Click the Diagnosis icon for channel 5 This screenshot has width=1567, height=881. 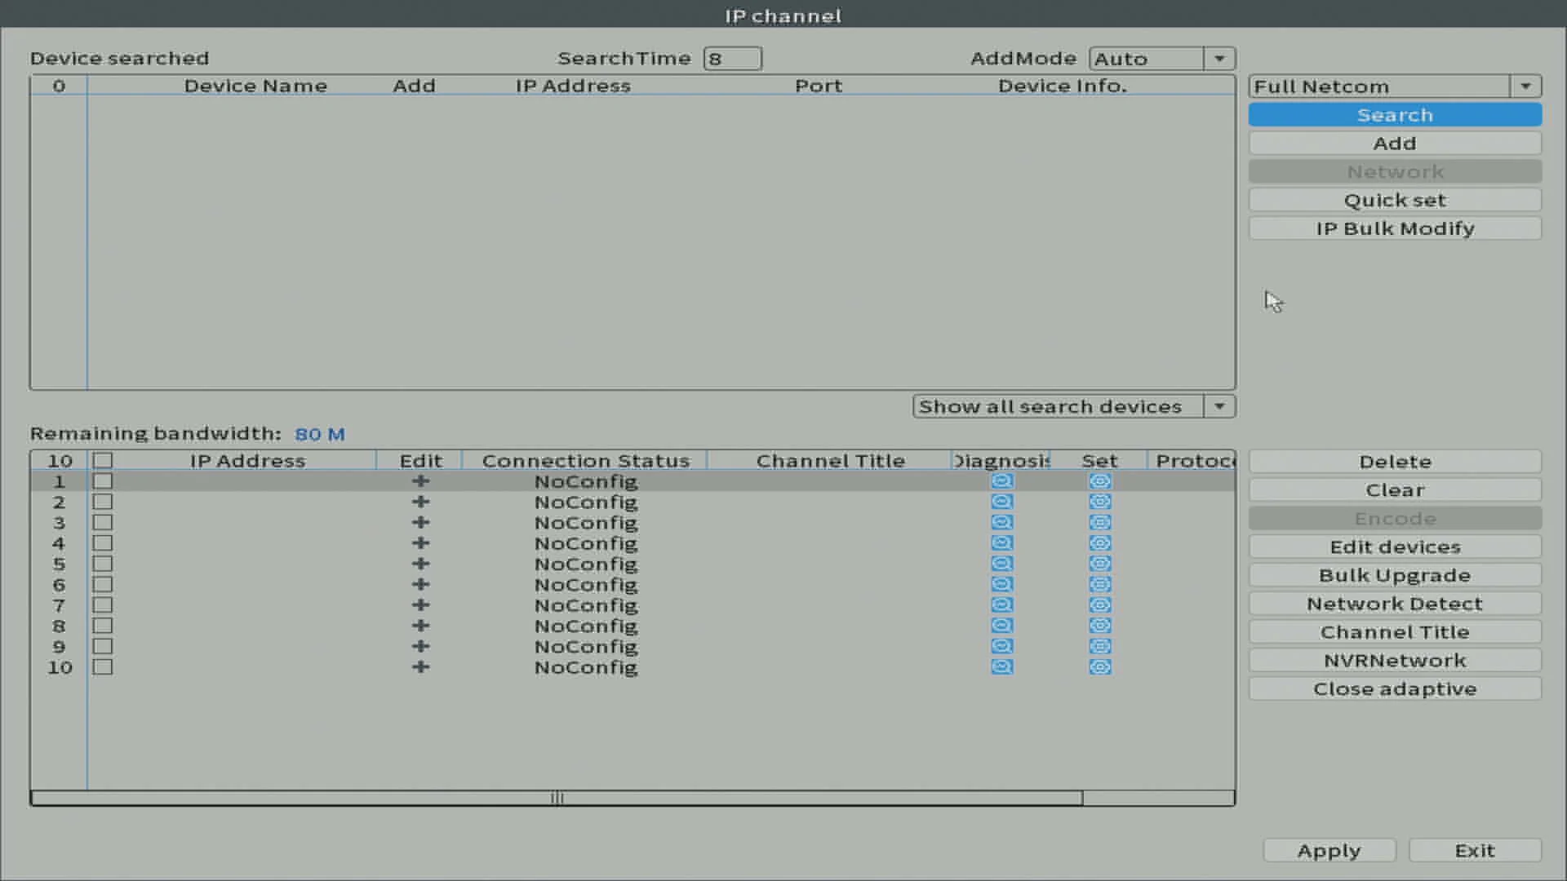pyautogui.click(x=1001, y=564)
